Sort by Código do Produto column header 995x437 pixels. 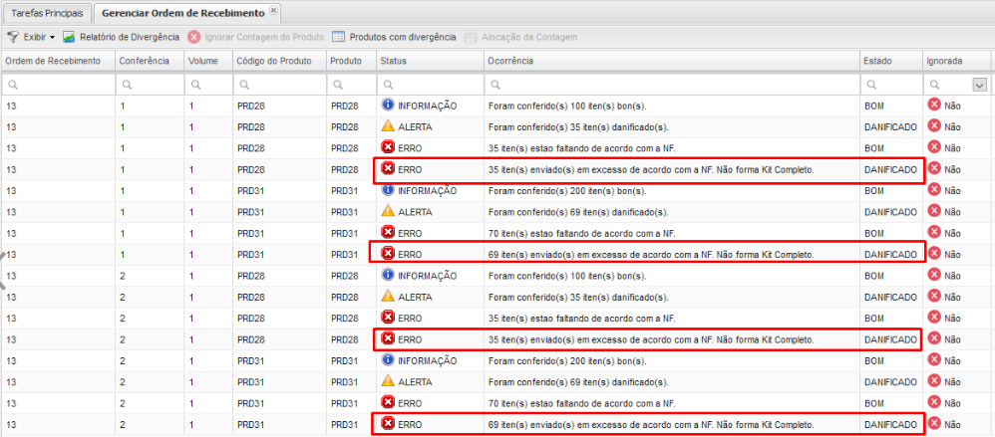[279, 61]
